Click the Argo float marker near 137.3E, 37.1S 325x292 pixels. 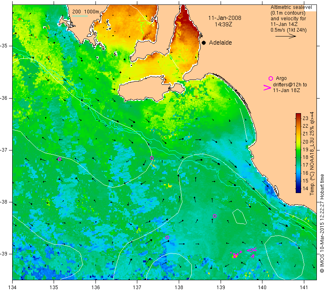click(x=152, y=158)
